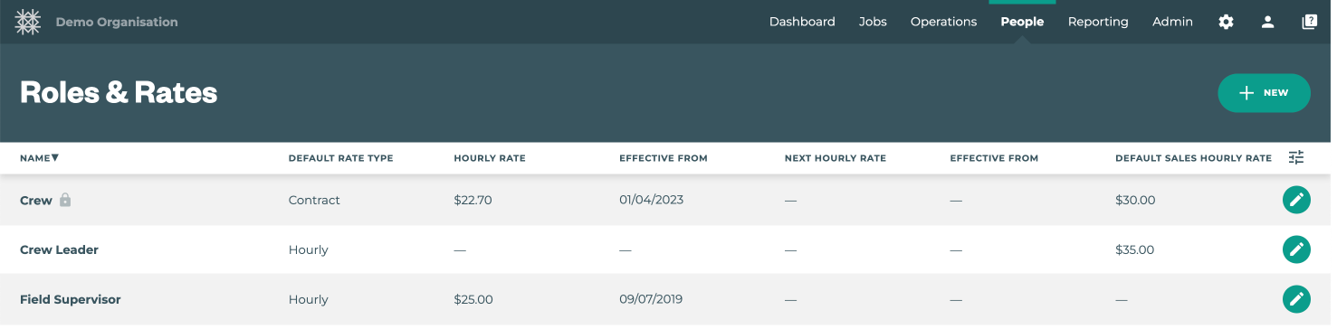Sort by the Name column arrow

pos(55,157)
